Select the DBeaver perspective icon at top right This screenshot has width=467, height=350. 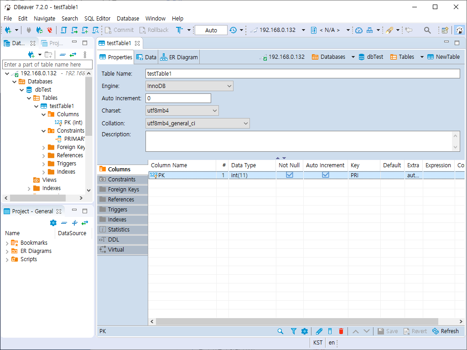[460, 30]
